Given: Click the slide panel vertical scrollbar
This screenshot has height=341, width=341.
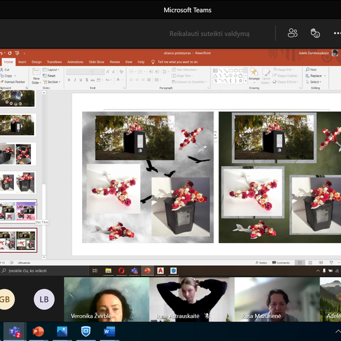Looking at the screenshot, I should (44, 175).
